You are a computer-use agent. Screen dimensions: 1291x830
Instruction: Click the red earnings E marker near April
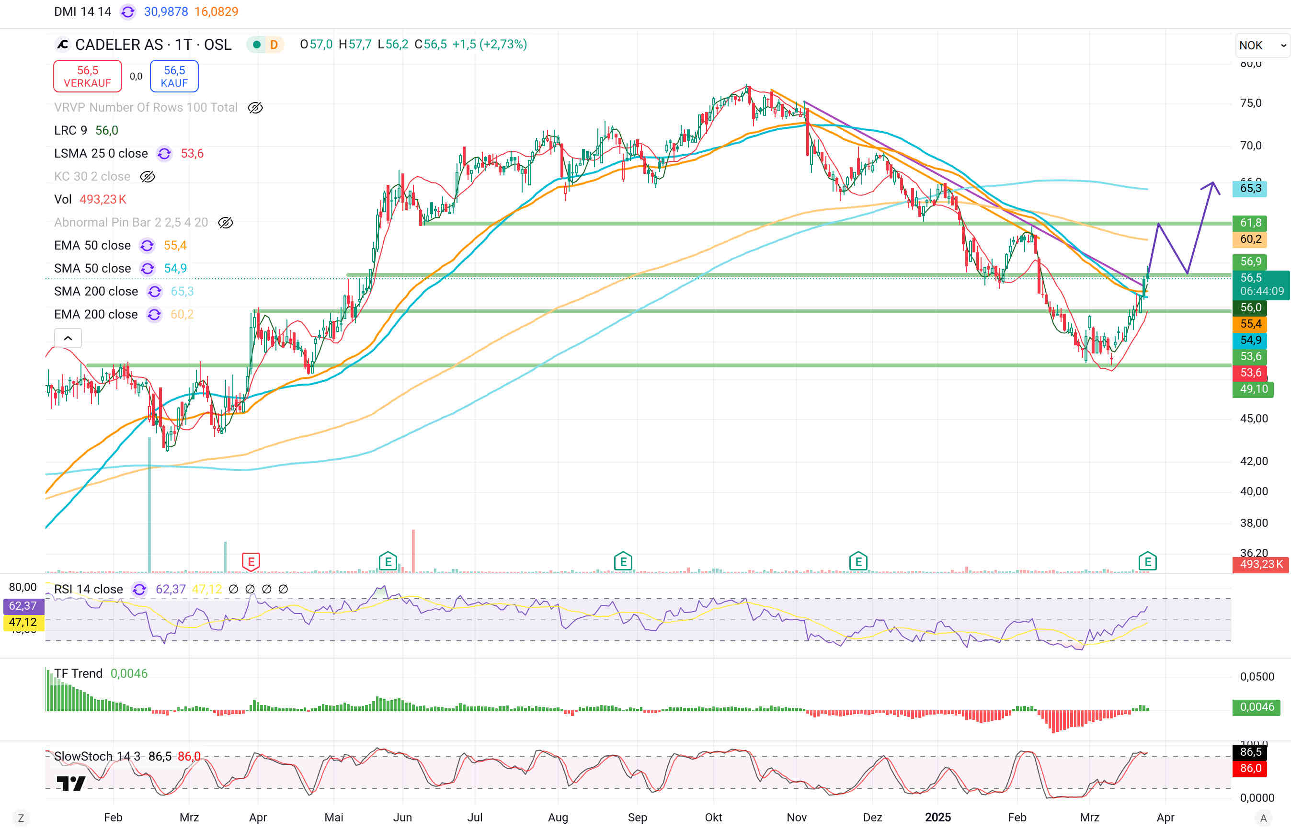251,562
